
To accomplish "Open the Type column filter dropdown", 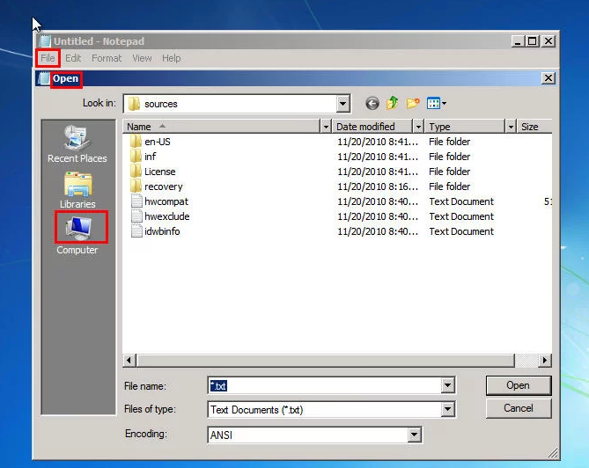I will (x=510, y=127).
